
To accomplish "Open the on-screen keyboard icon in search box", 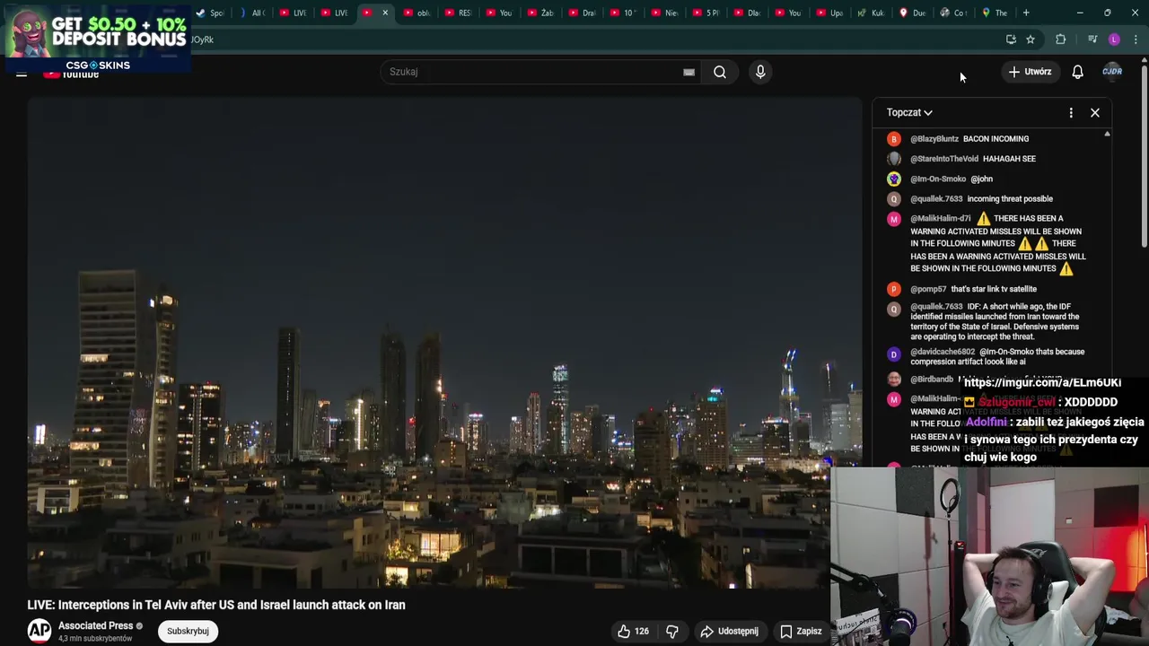I will [x=689, y=72].
